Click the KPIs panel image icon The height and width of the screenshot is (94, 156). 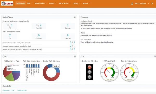pos(155,56)
